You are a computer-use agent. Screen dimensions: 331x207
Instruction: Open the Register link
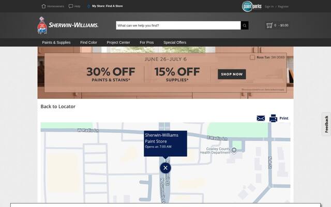[283, 7]
